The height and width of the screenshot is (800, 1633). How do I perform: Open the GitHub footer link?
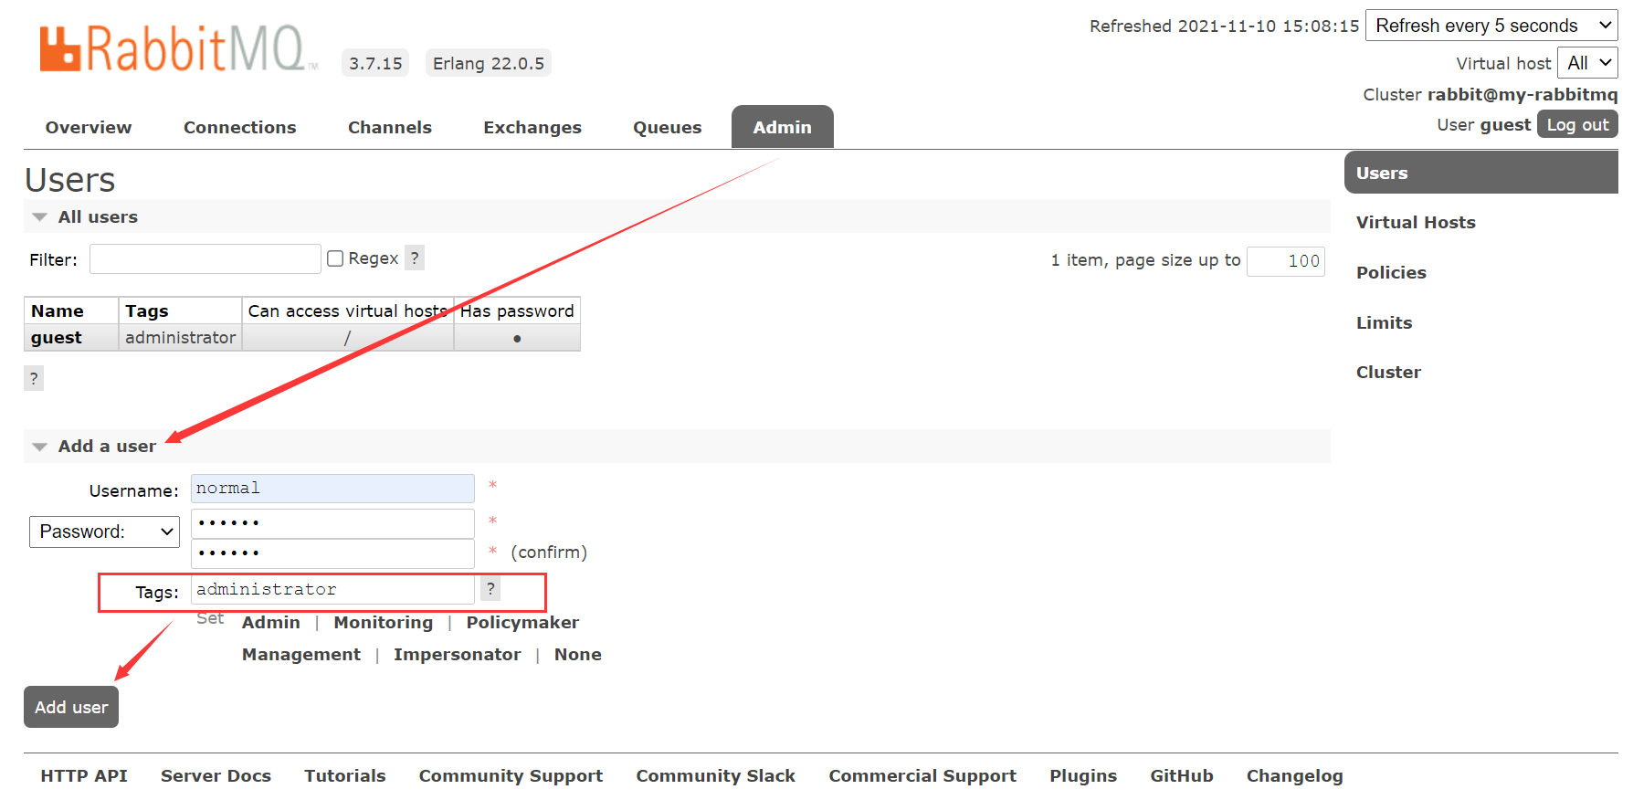coord(1182,775)
